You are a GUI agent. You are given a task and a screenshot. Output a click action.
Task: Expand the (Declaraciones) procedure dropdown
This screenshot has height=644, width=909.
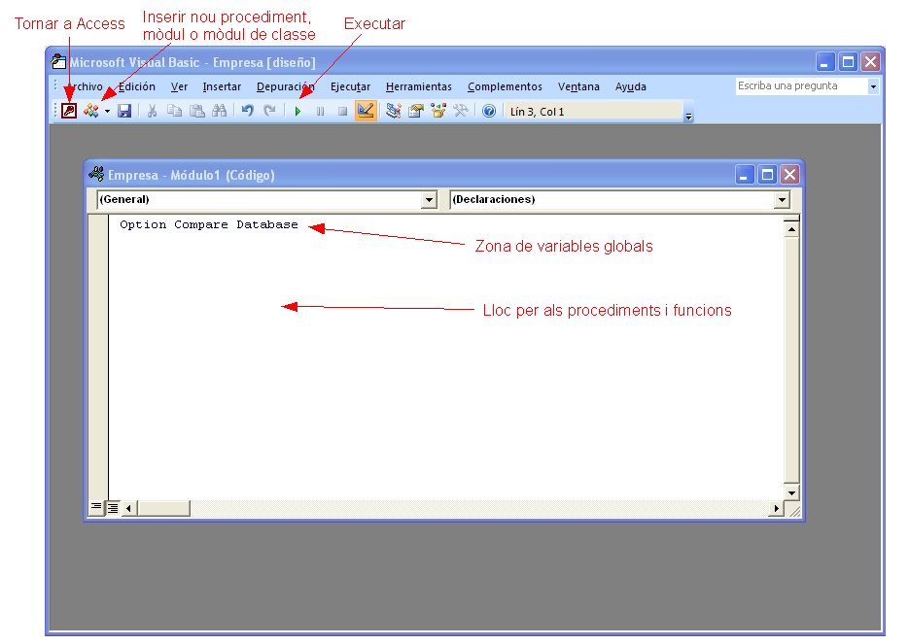pyautogui.click(x=782, y=200)
